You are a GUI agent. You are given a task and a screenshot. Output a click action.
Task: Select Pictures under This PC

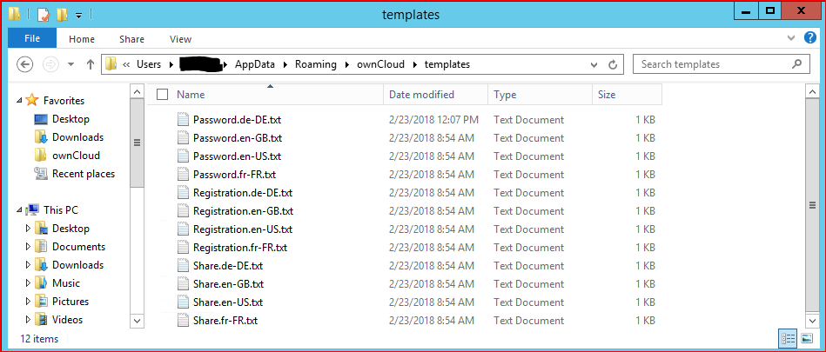(70, 302)
